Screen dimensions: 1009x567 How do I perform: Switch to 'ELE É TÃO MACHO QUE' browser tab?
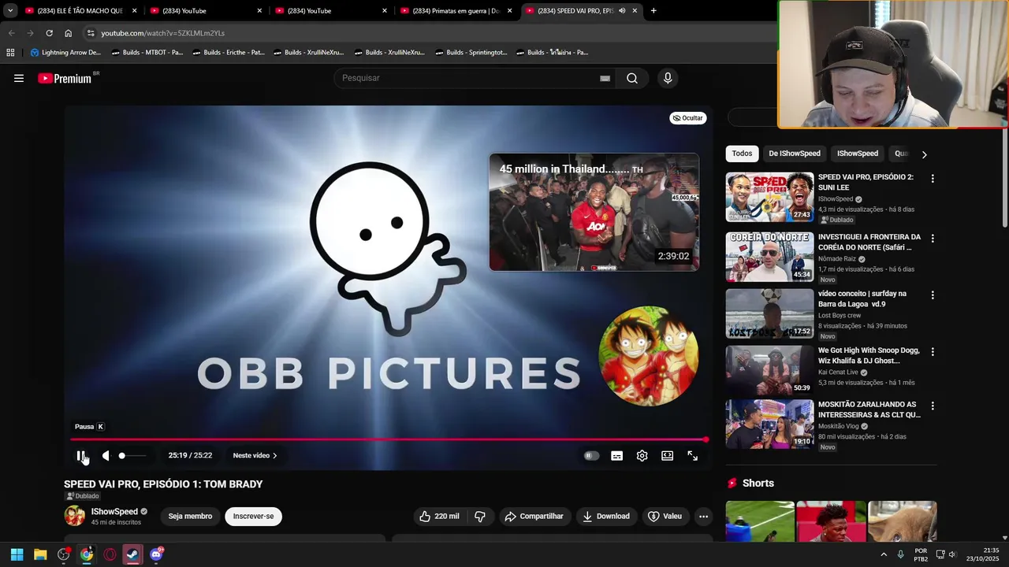pos(82,10)
